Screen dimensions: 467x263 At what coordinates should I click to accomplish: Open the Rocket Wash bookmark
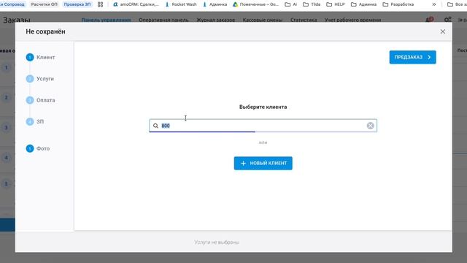click(x=181, y=4)
